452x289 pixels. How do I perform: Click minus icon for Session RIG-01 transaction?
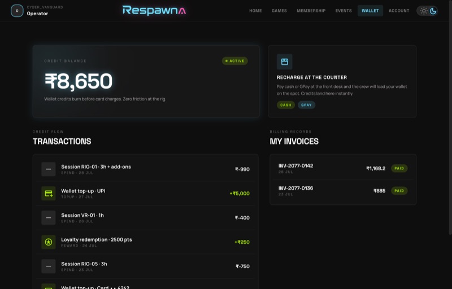pos(49,169)
